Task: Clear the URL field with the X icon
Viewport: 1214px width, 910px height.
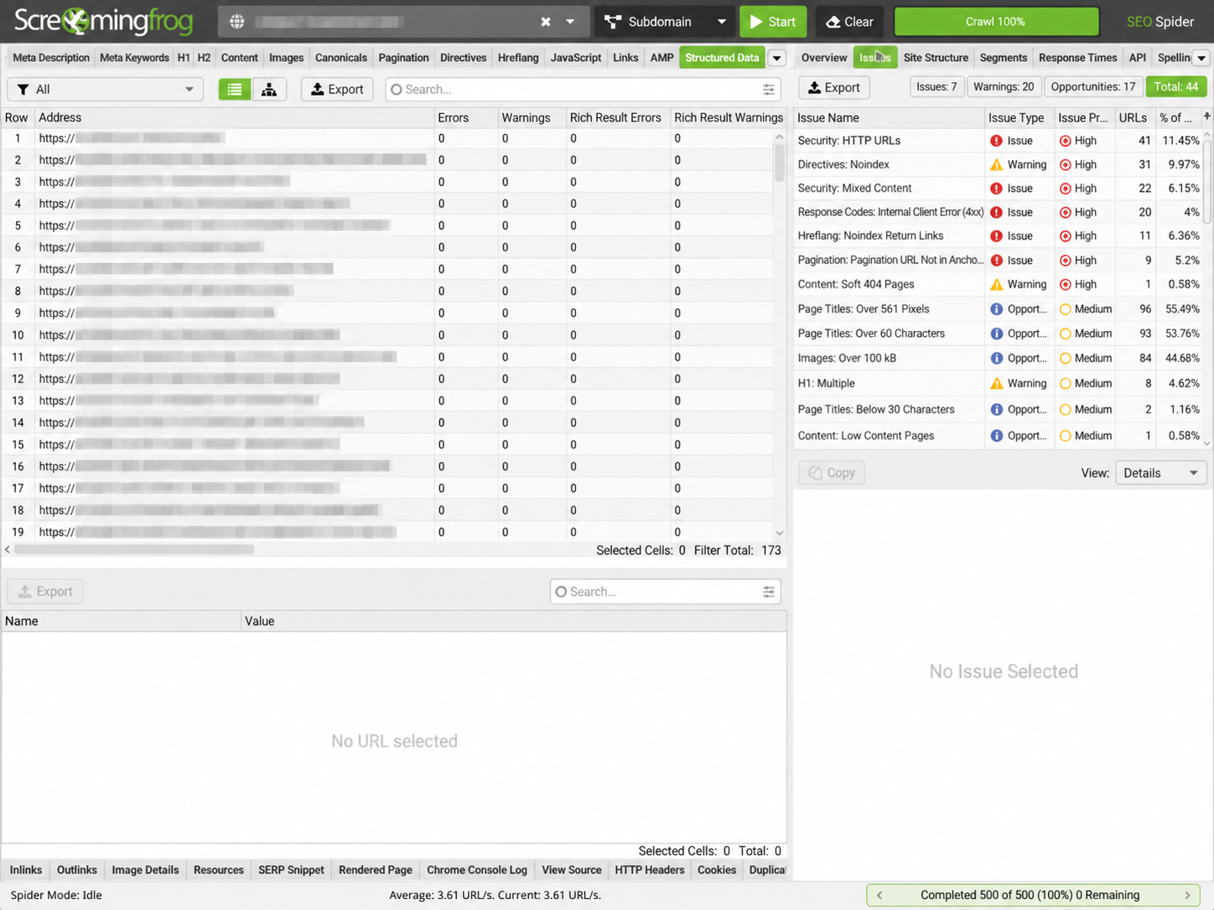Action: tap(546, 22)
